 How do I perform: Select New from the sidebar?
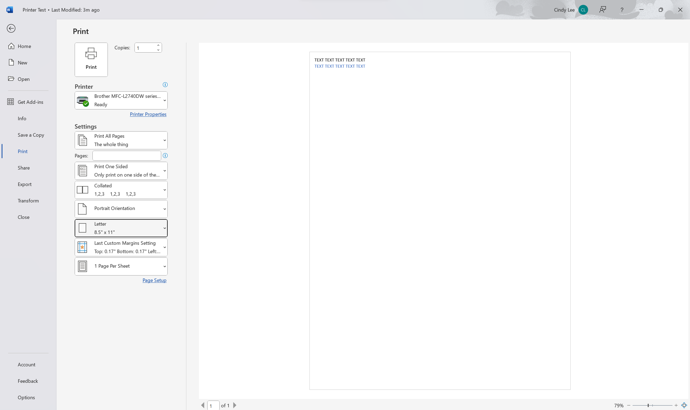23,63
